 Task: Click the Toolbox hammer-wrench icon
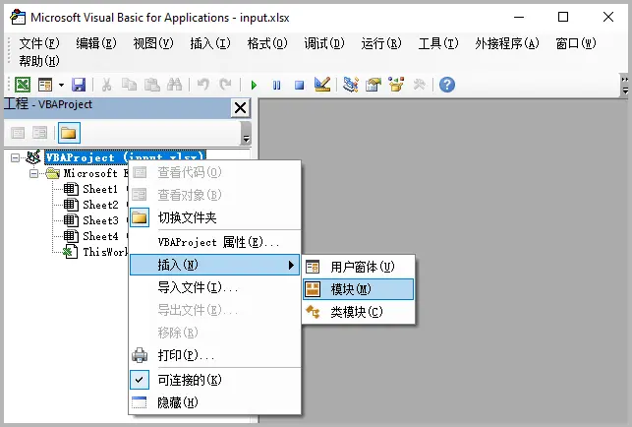(419, 85)
